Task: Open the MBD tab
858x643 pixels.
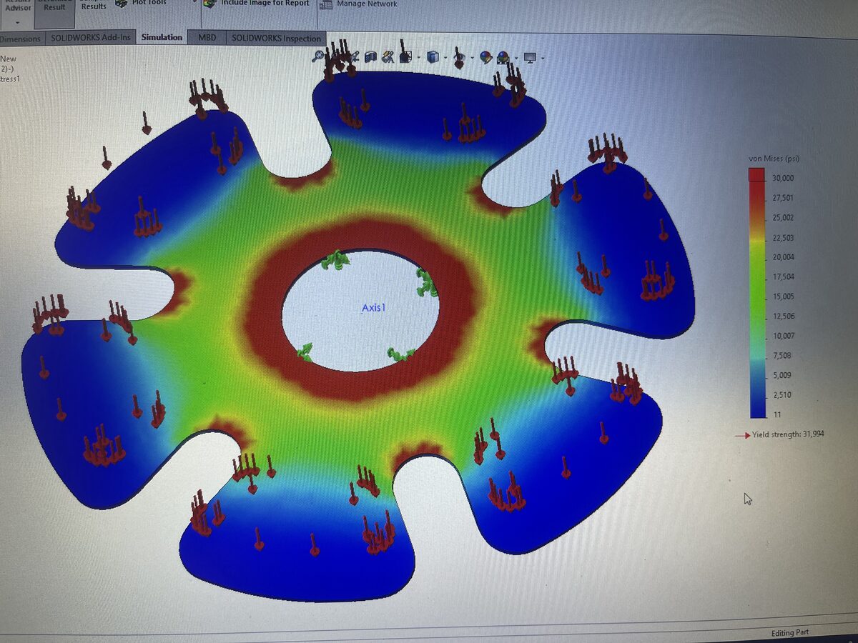Action: [x=207, y=38]
